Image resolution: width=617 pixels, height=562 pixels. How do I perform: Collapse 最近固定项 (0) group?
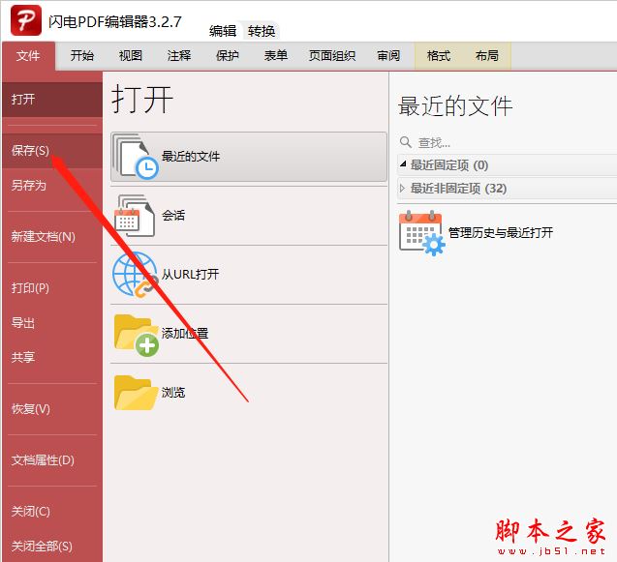point(403,164)
